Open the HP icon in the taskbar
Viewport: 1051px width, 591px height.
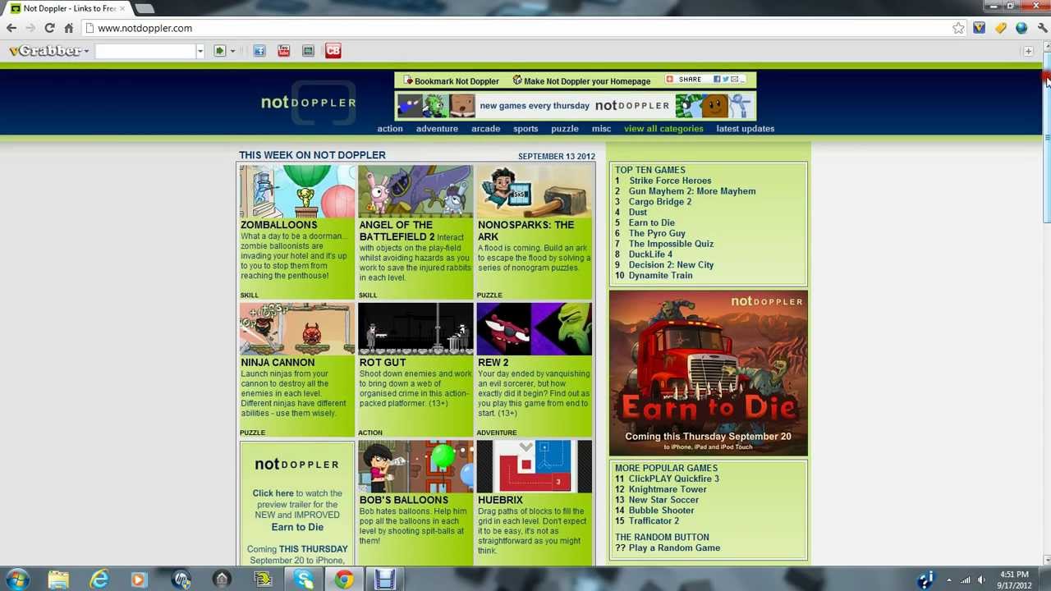click(x=181, y=580)
